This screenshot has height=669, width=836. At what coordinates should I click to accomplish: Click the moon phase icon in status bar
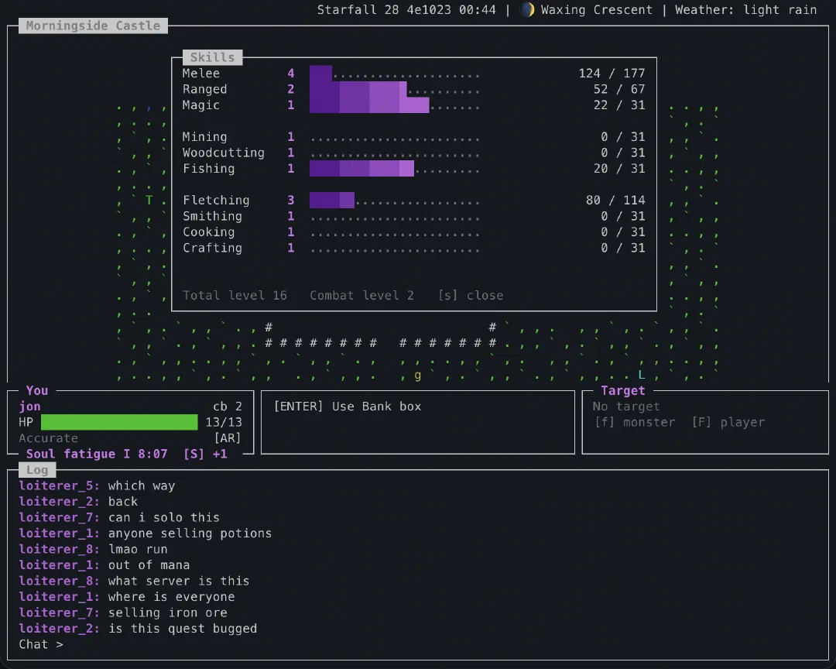click(527, 9)
